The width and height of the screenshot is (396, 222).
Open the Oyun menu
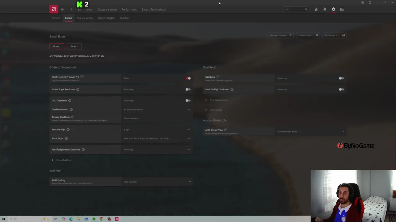tap(90, 10)
